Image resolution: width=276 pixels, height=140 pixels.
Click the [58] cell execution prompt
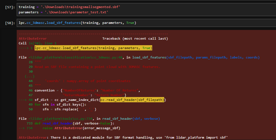[10, 23]
